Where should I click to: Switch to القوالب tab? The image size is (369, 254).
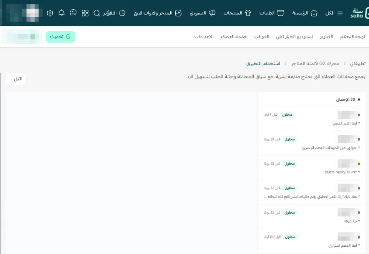[261, 37]
